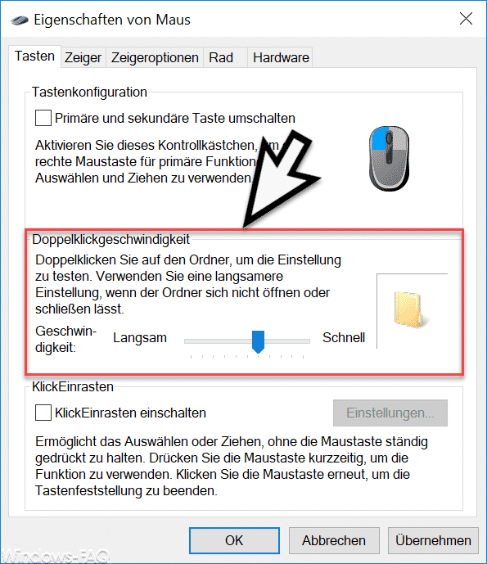
Task: Click the blue double-click speed slider thumb
Action: pos(259,341)
